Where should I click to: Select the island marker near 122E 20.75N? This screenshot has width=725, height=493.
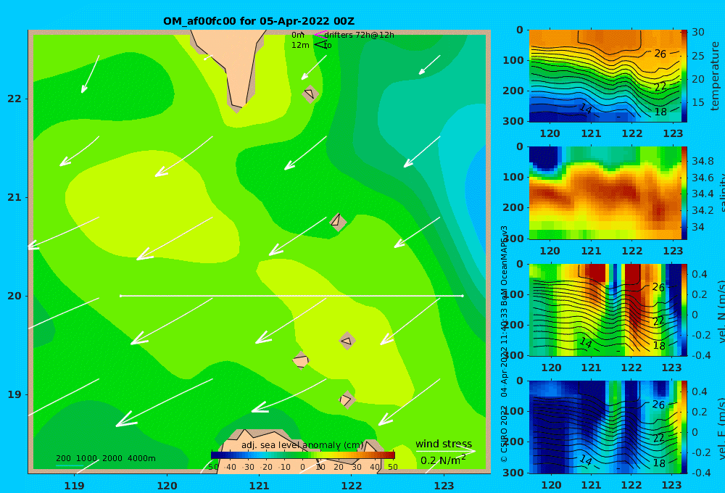point(338,222)
